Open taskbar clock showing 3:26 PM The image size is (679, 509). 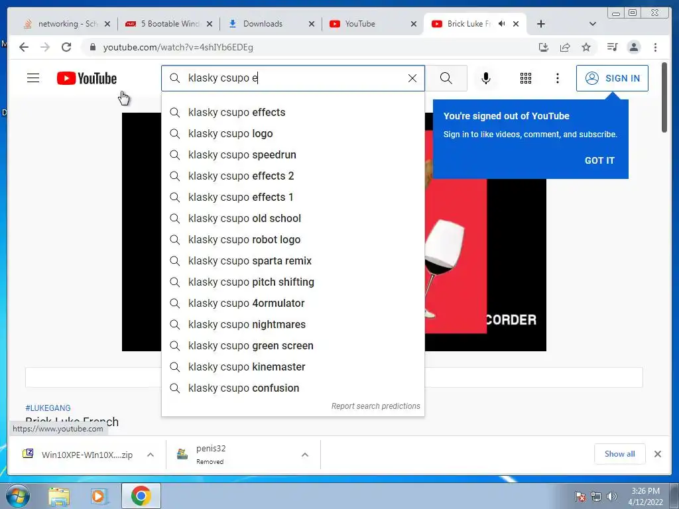coord(645,496)
